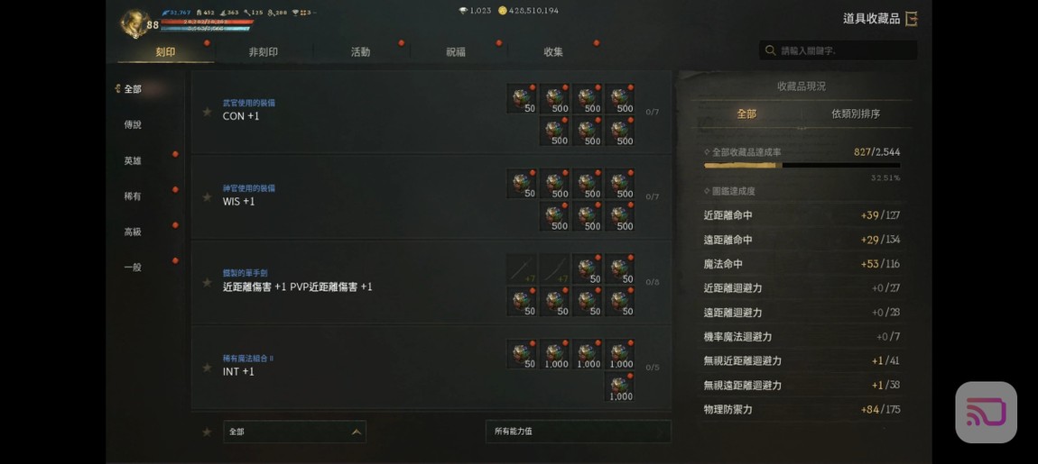
Task: Select the 傳說 grade filter
Action: (x=133, y=124)
